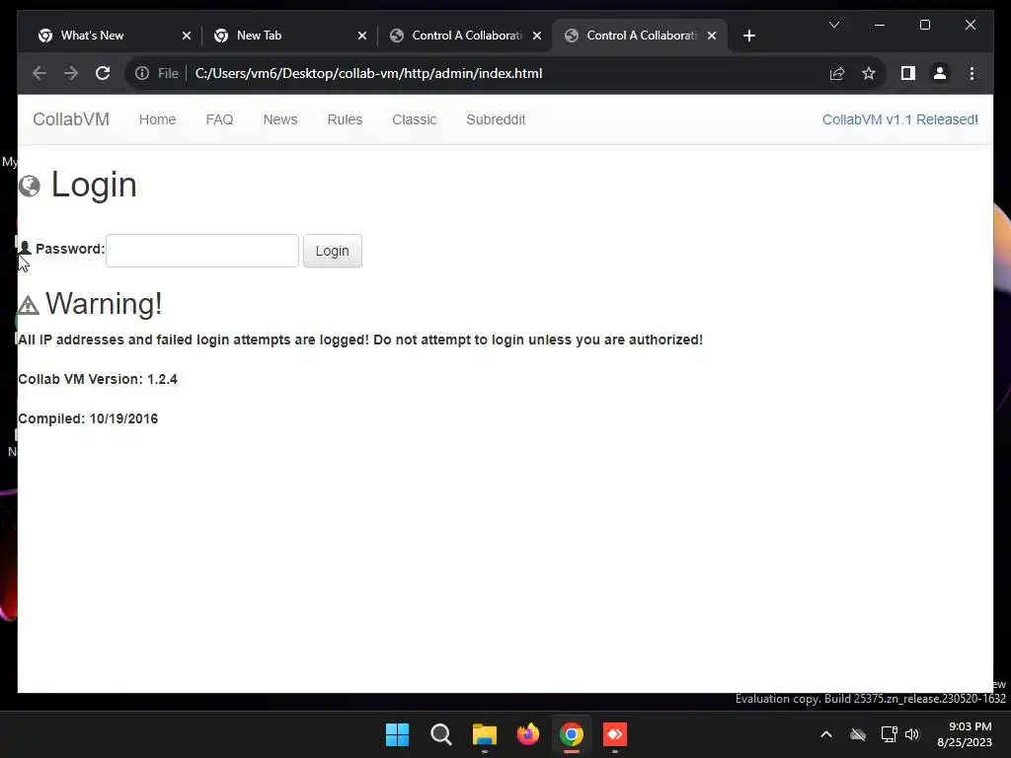
Task: Select 'Collab VM Version: 1.2.4' text
Action: pyautogui.click(x=98, y=379)
